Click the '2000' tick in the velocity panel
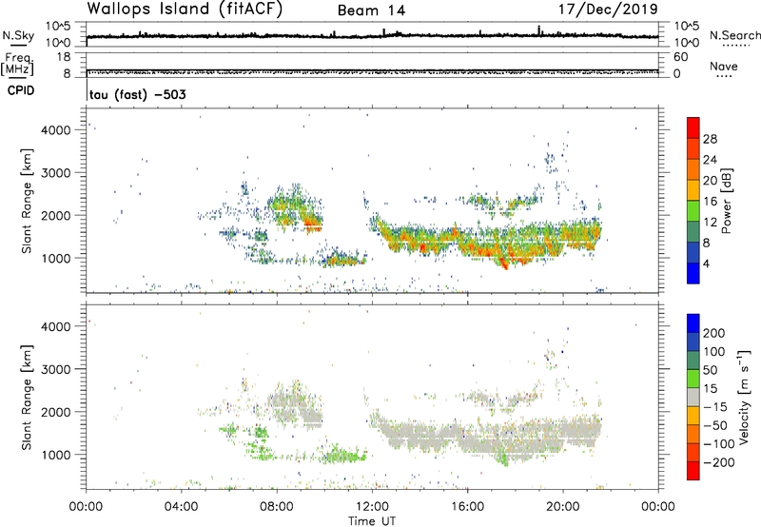Image resolution: width=761 pixels, height=527 pixels. coord(56,412)
